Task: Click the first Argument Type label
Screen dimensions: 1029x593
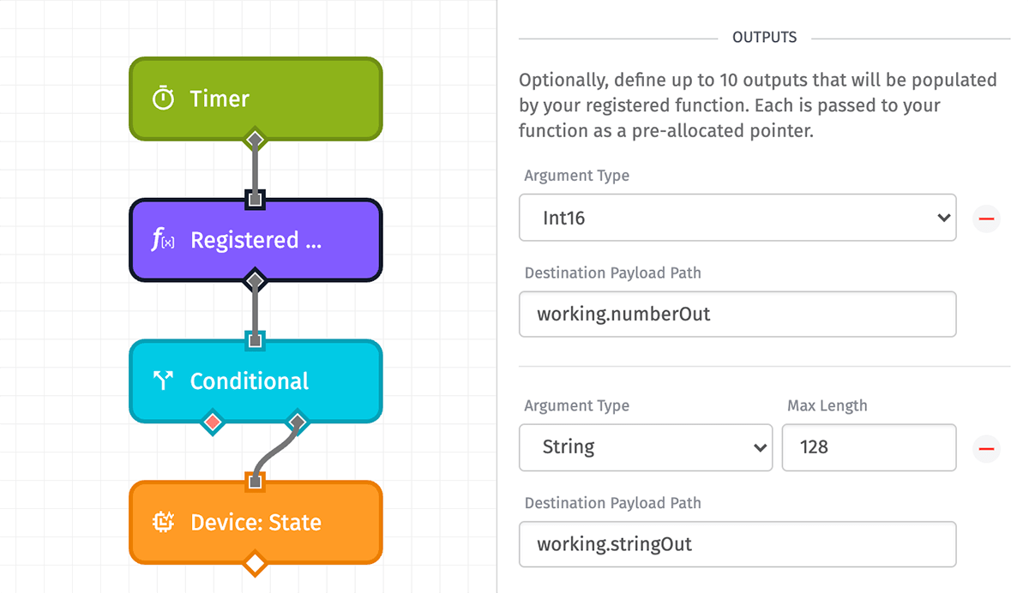Action: point(577,176)
